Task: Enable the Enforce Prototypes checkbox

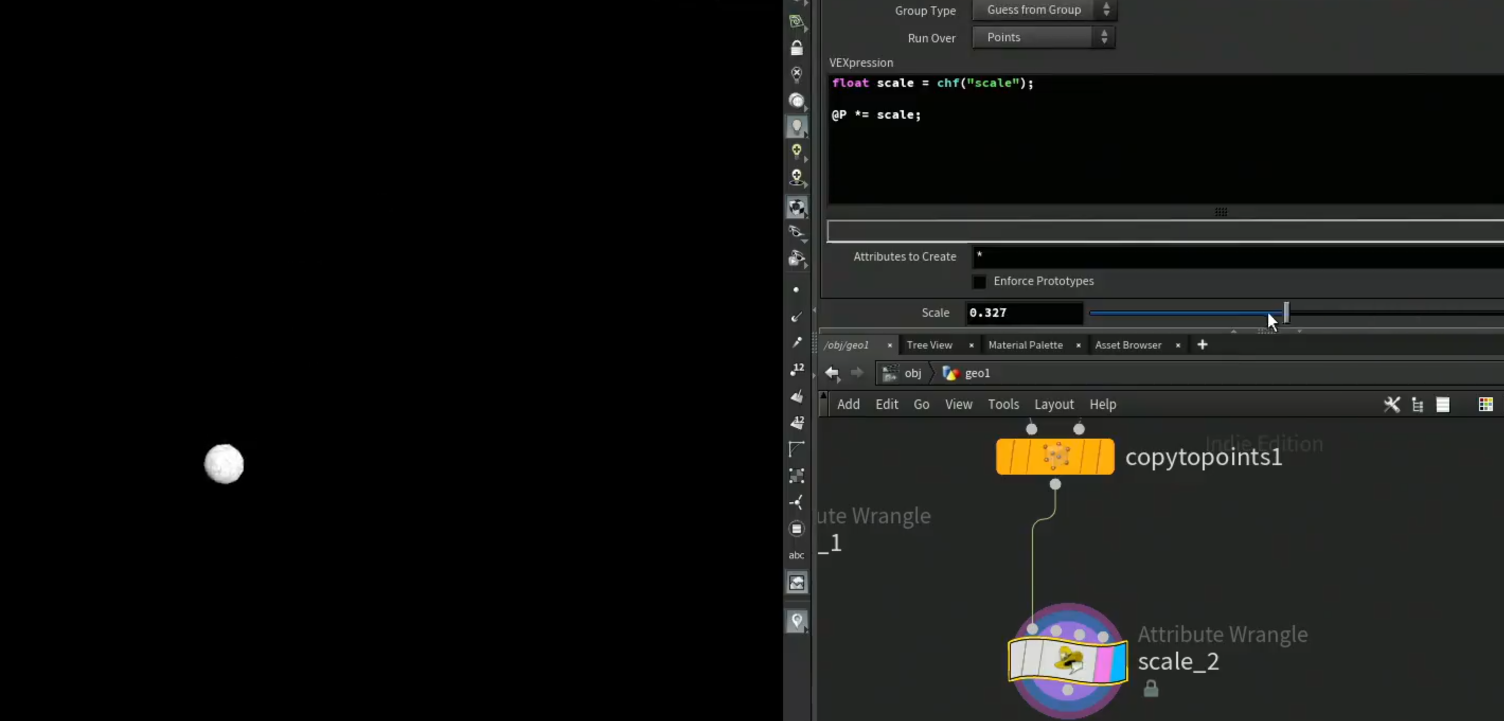Action: [979, 281]
